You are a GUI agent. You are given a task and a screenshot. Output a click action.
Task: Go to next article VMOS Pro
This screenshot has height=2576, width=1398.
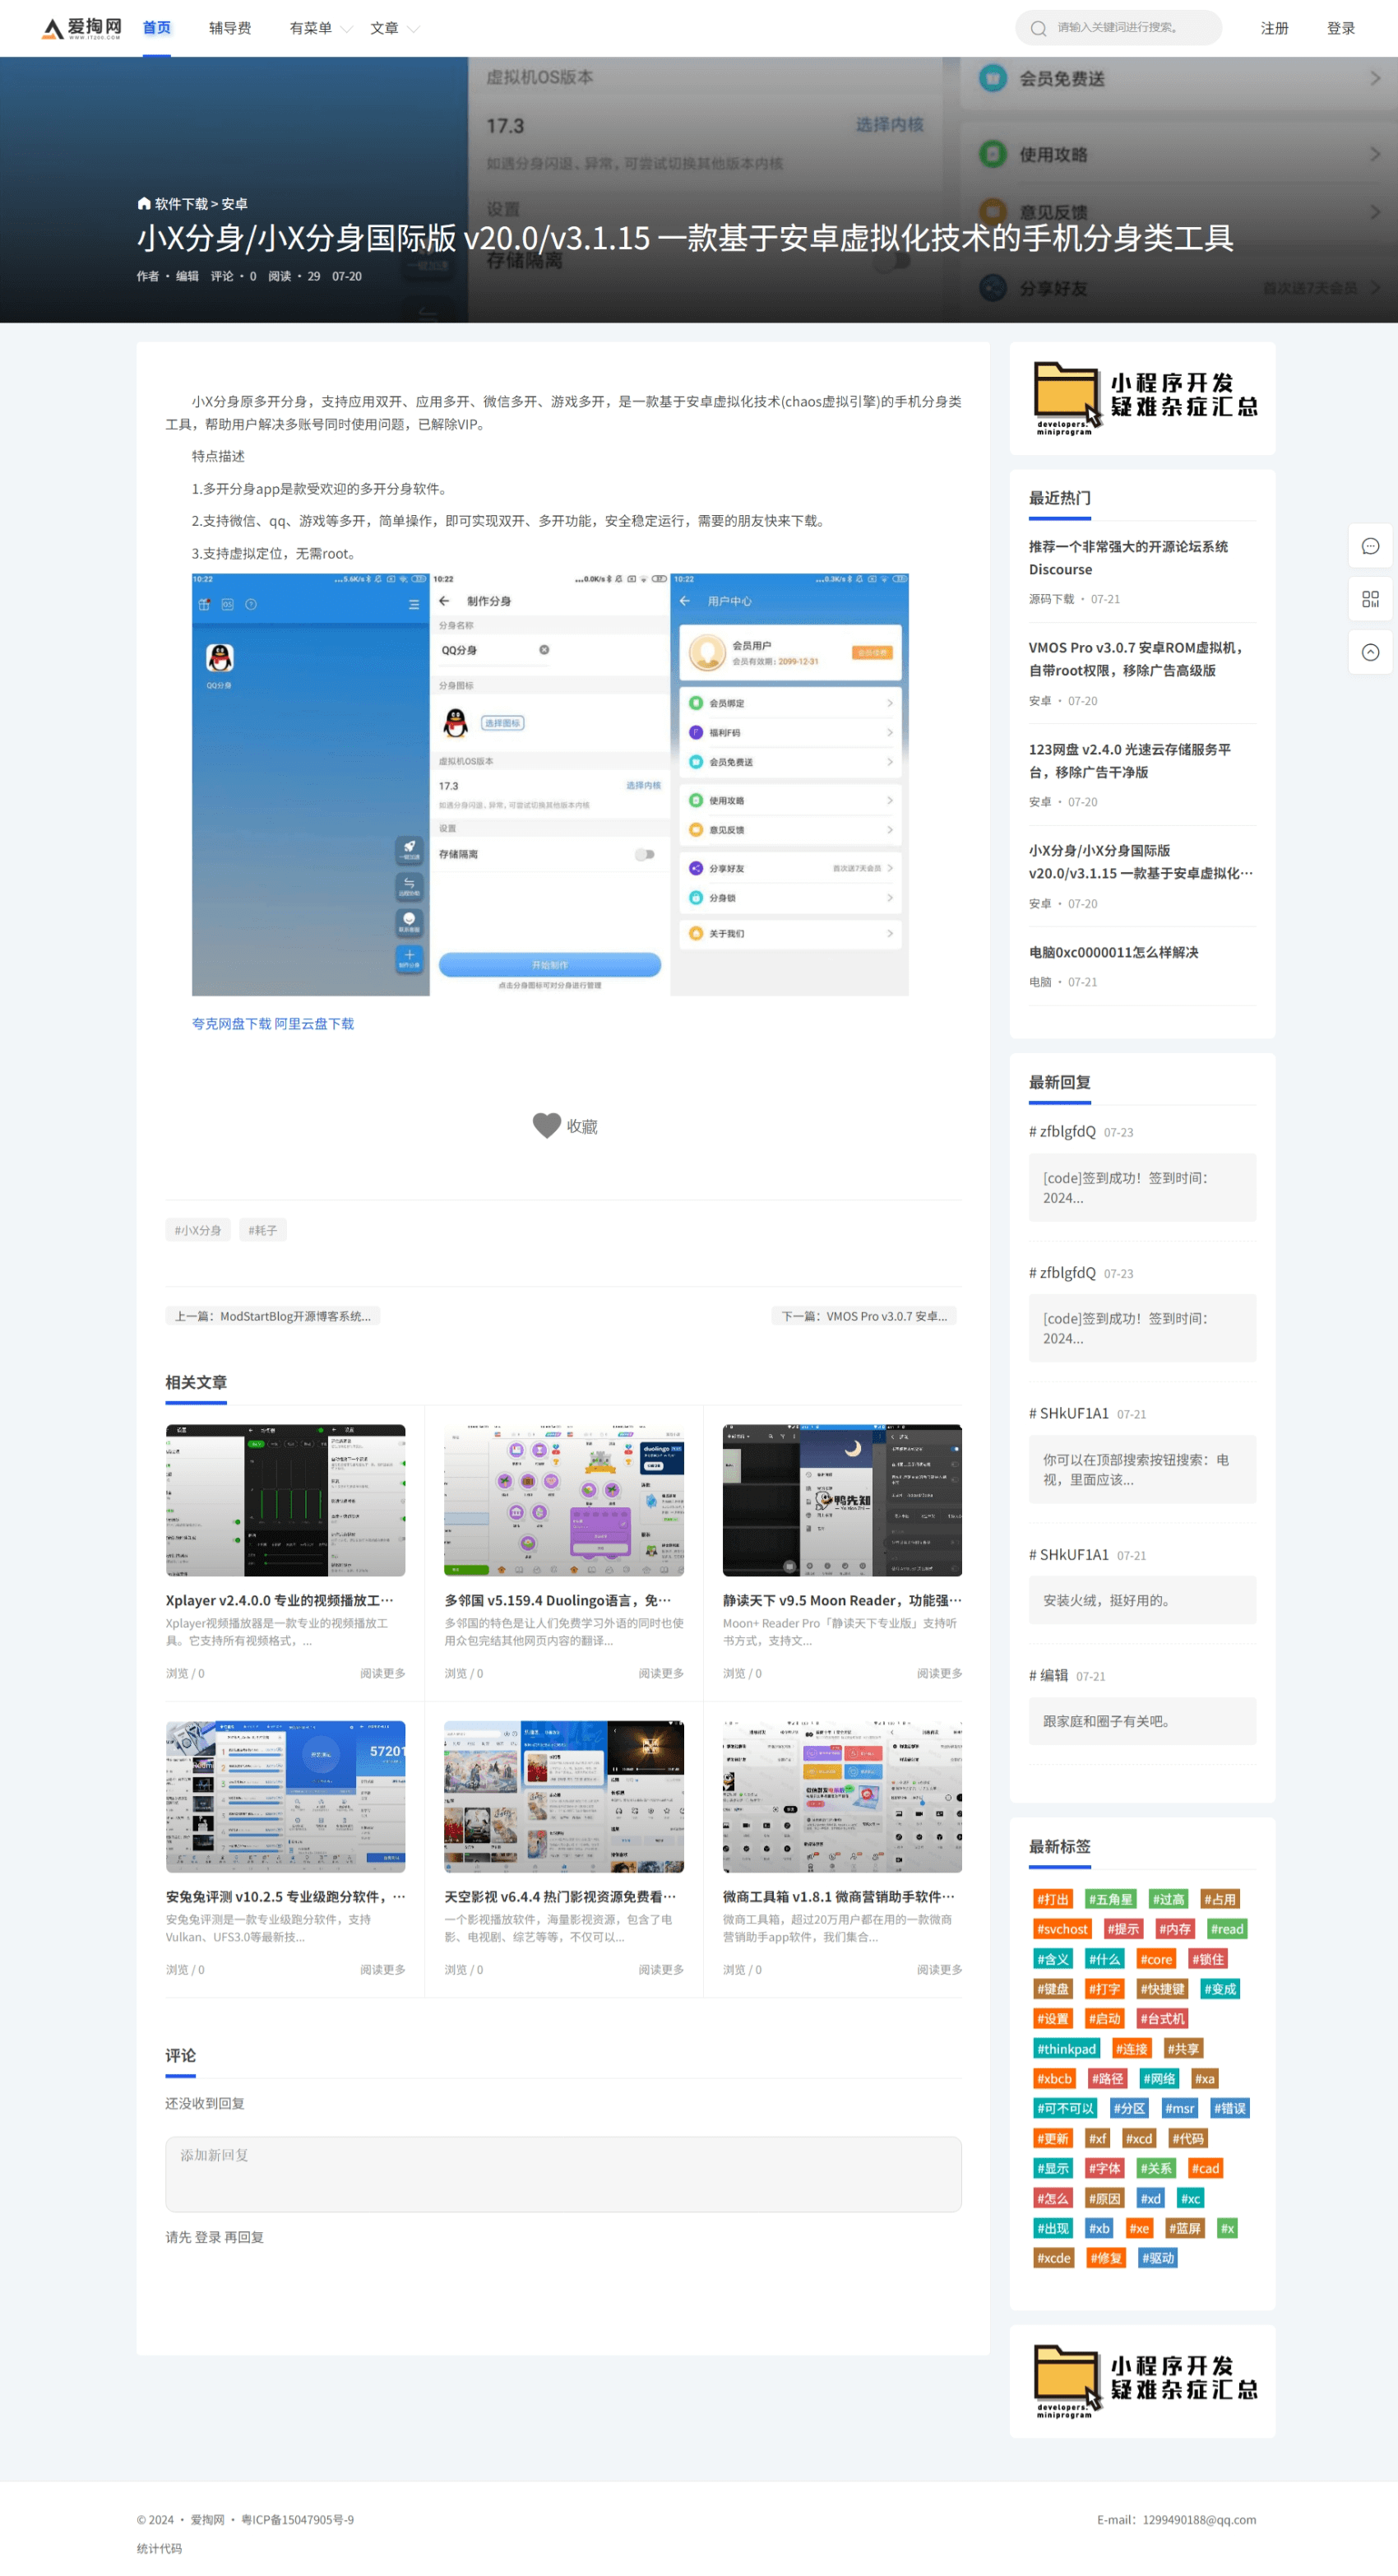pos(863,1316)
